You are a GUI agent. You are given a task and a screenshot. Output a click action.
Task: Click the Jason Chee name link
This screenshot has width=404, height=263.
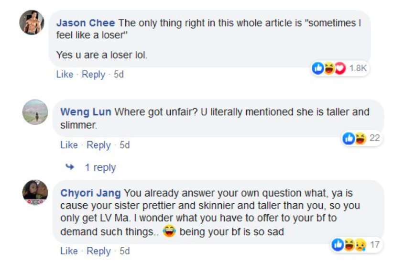(x=86, y=23)
